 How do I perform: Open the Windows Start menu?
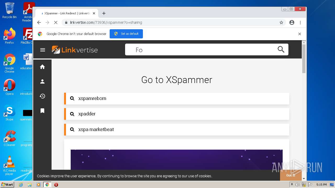point(7,185)
